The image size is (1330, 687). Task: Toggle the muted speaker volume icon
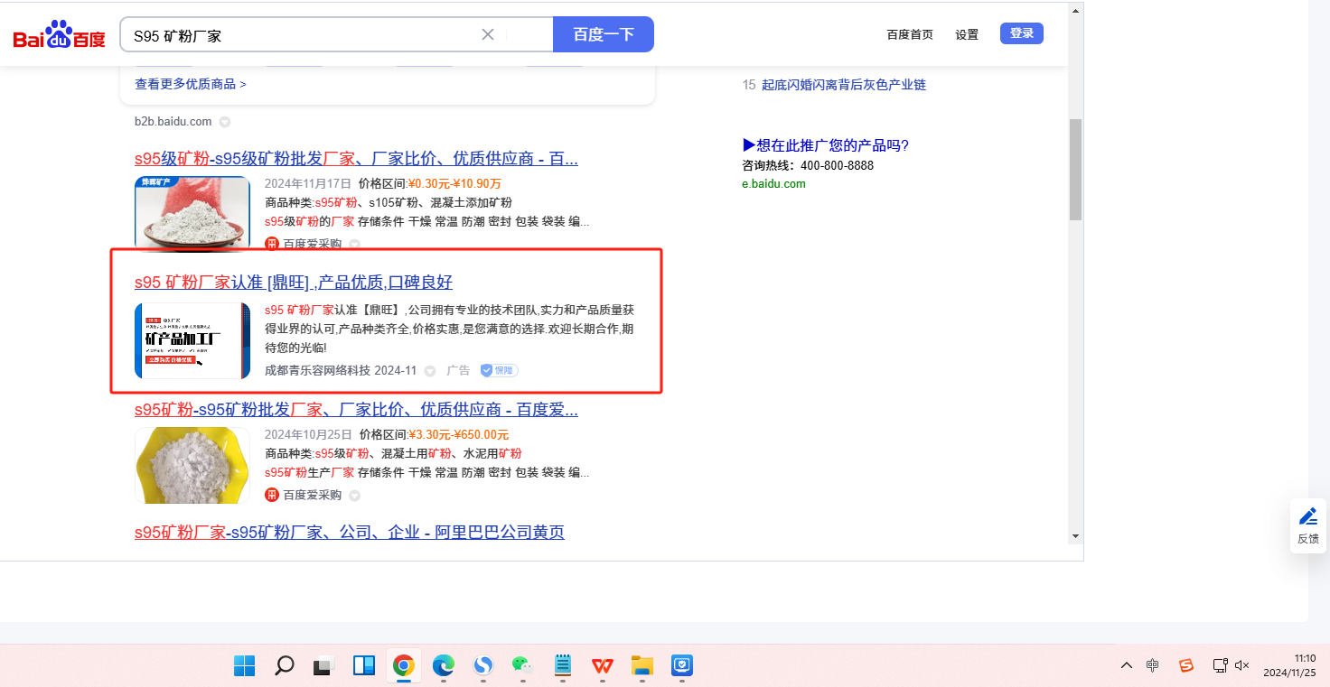(1241, 665)
